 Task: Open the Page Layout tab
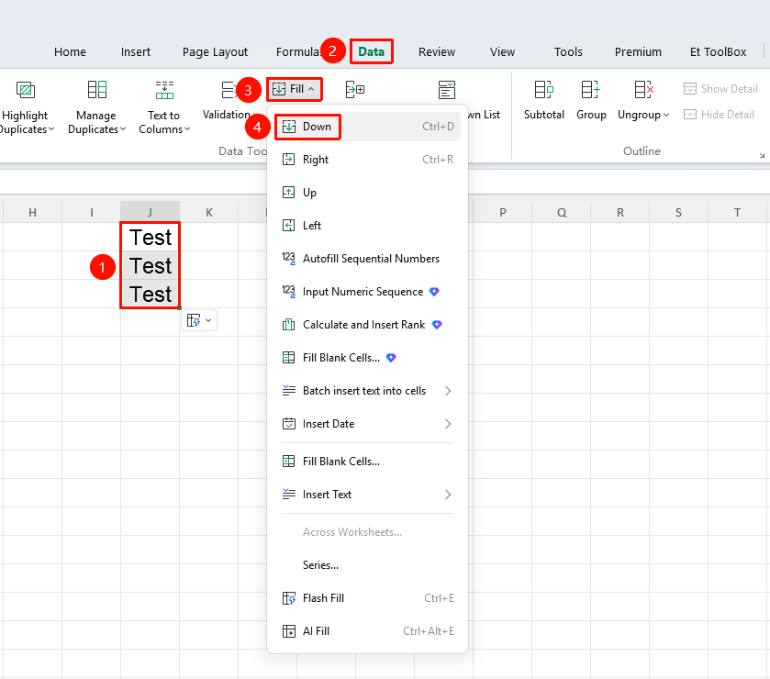215,52
